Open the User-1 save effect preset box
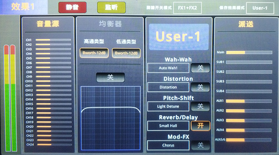 tap(260, 8)
